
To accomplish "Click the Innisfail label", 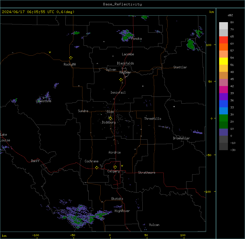I will click(118, 93).
